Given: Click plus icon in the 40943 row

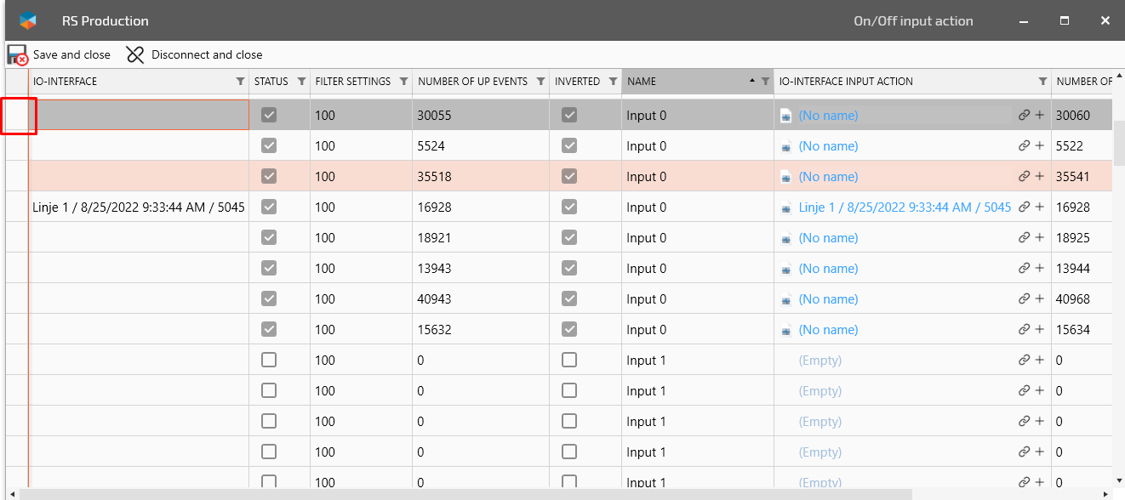Looking at the screenshot, I should pyautogui.click(x=1039, y=299).
